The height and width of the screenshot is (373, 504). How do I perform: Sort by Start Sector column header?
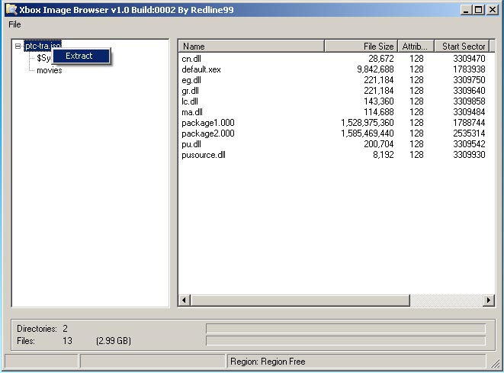[x=462, y=47]
